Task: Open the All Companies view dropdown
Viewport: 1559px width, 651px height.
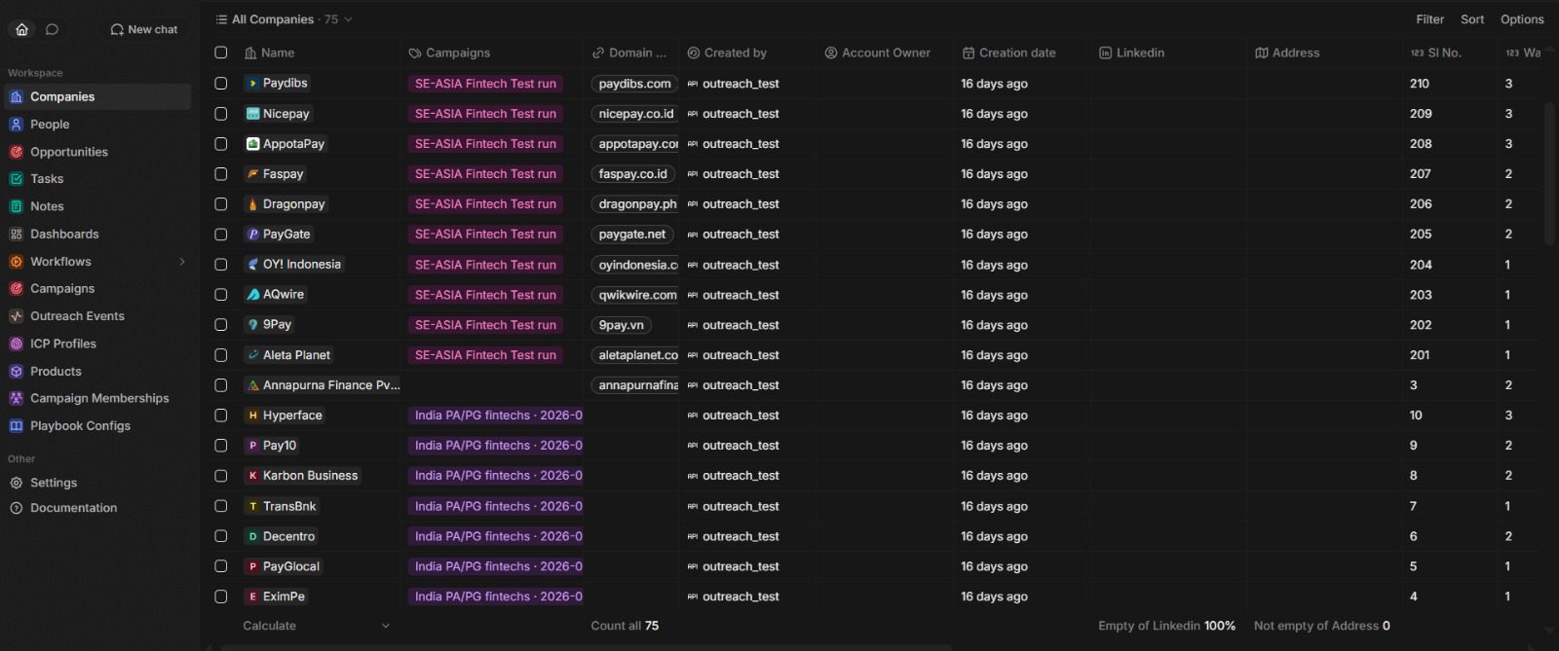Action: [285, 19]
